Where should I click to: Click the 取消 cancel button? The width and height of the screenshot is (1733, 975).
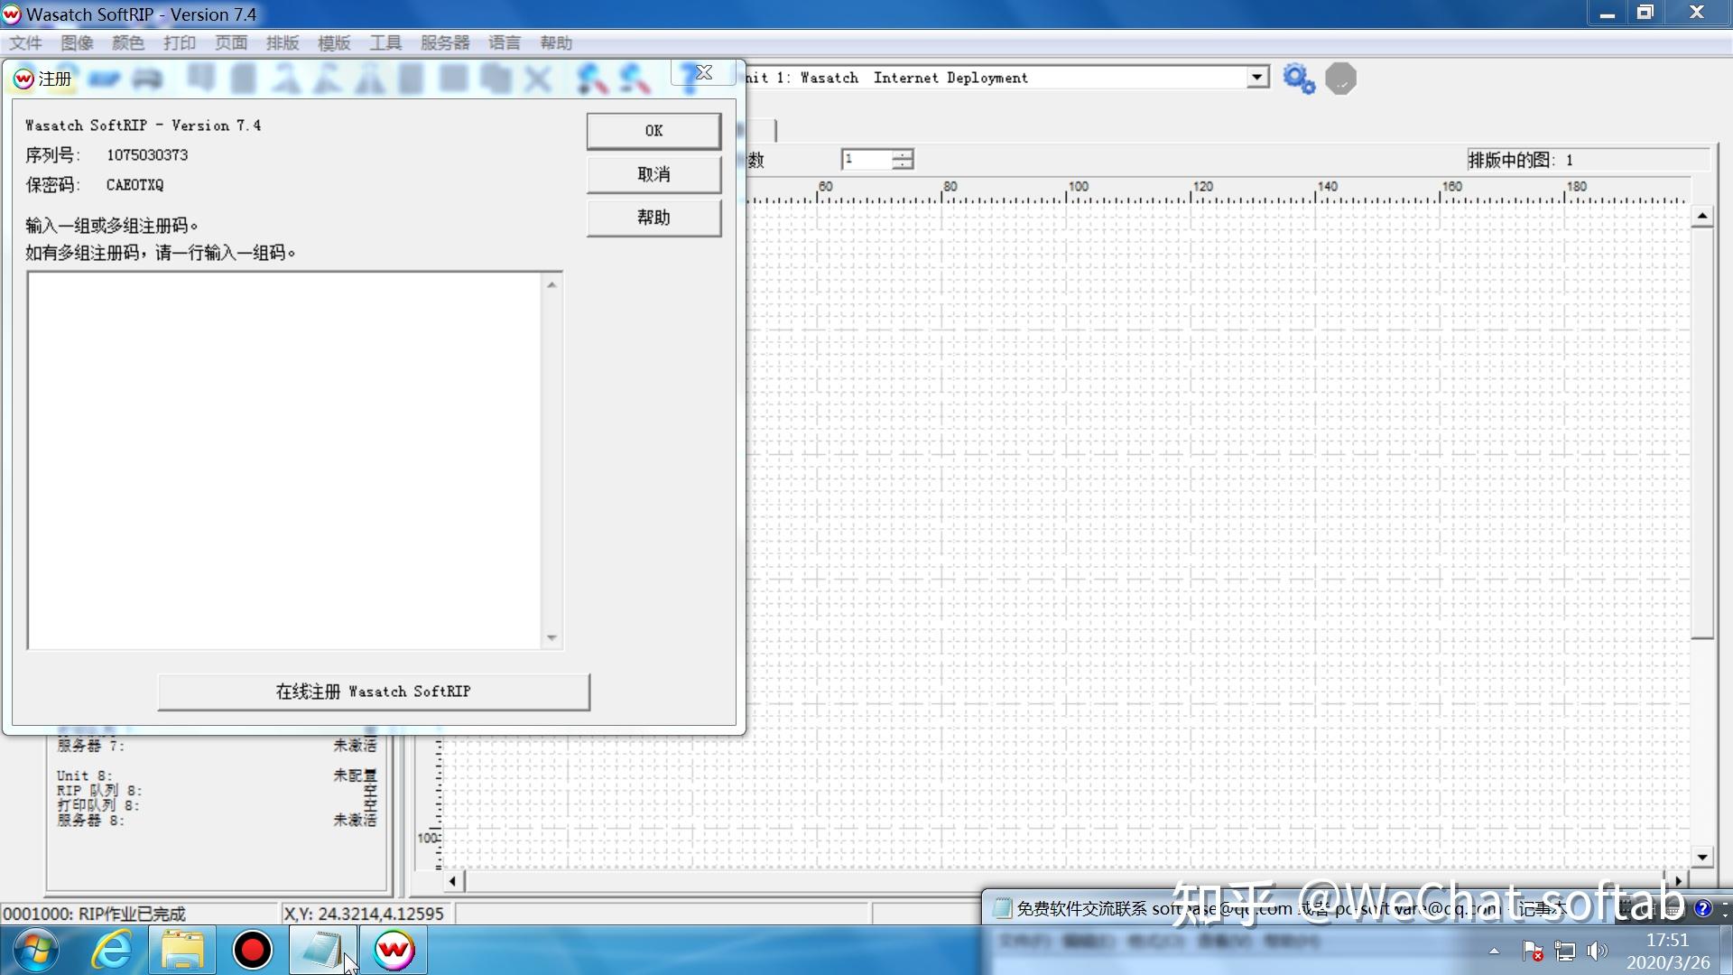(653, 174)
